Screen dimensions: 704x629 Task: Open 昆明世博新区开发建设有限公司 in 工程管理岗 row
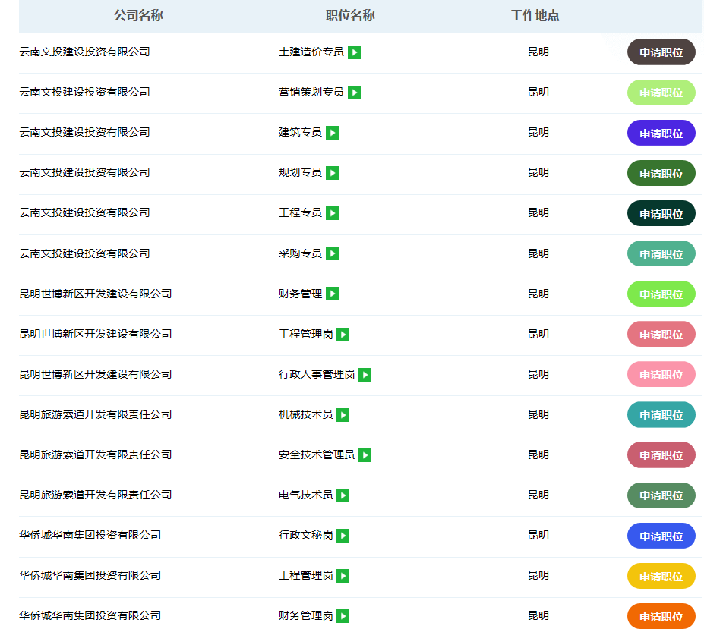coord(96,334)
